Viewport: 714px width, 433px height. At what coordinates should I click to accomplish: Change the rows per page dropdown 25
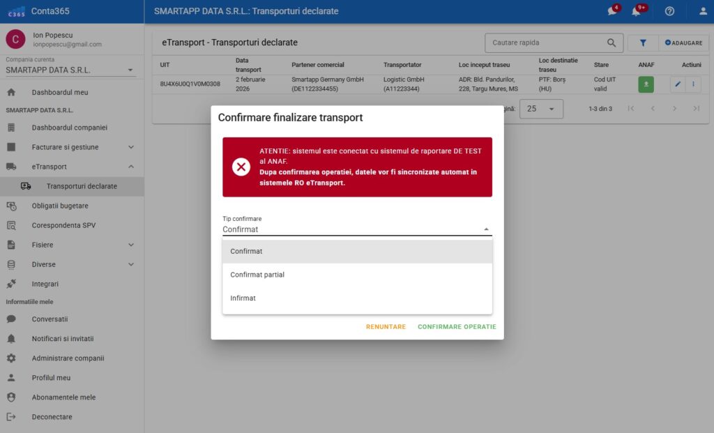pyautogui.click(x=541, y=109)
